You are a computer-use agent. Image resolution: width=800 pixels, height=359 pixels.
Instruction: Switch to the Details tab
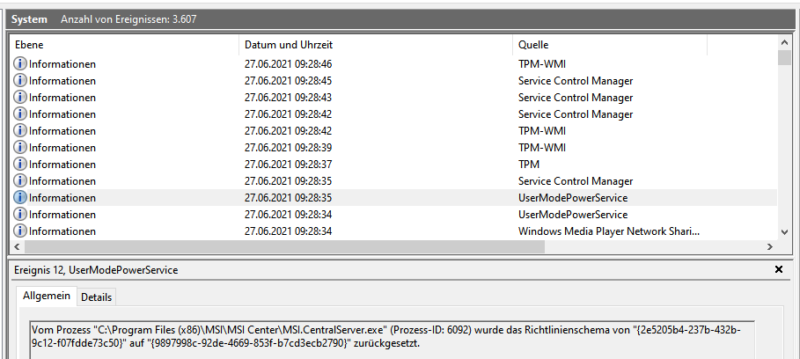tap(97, 297)
